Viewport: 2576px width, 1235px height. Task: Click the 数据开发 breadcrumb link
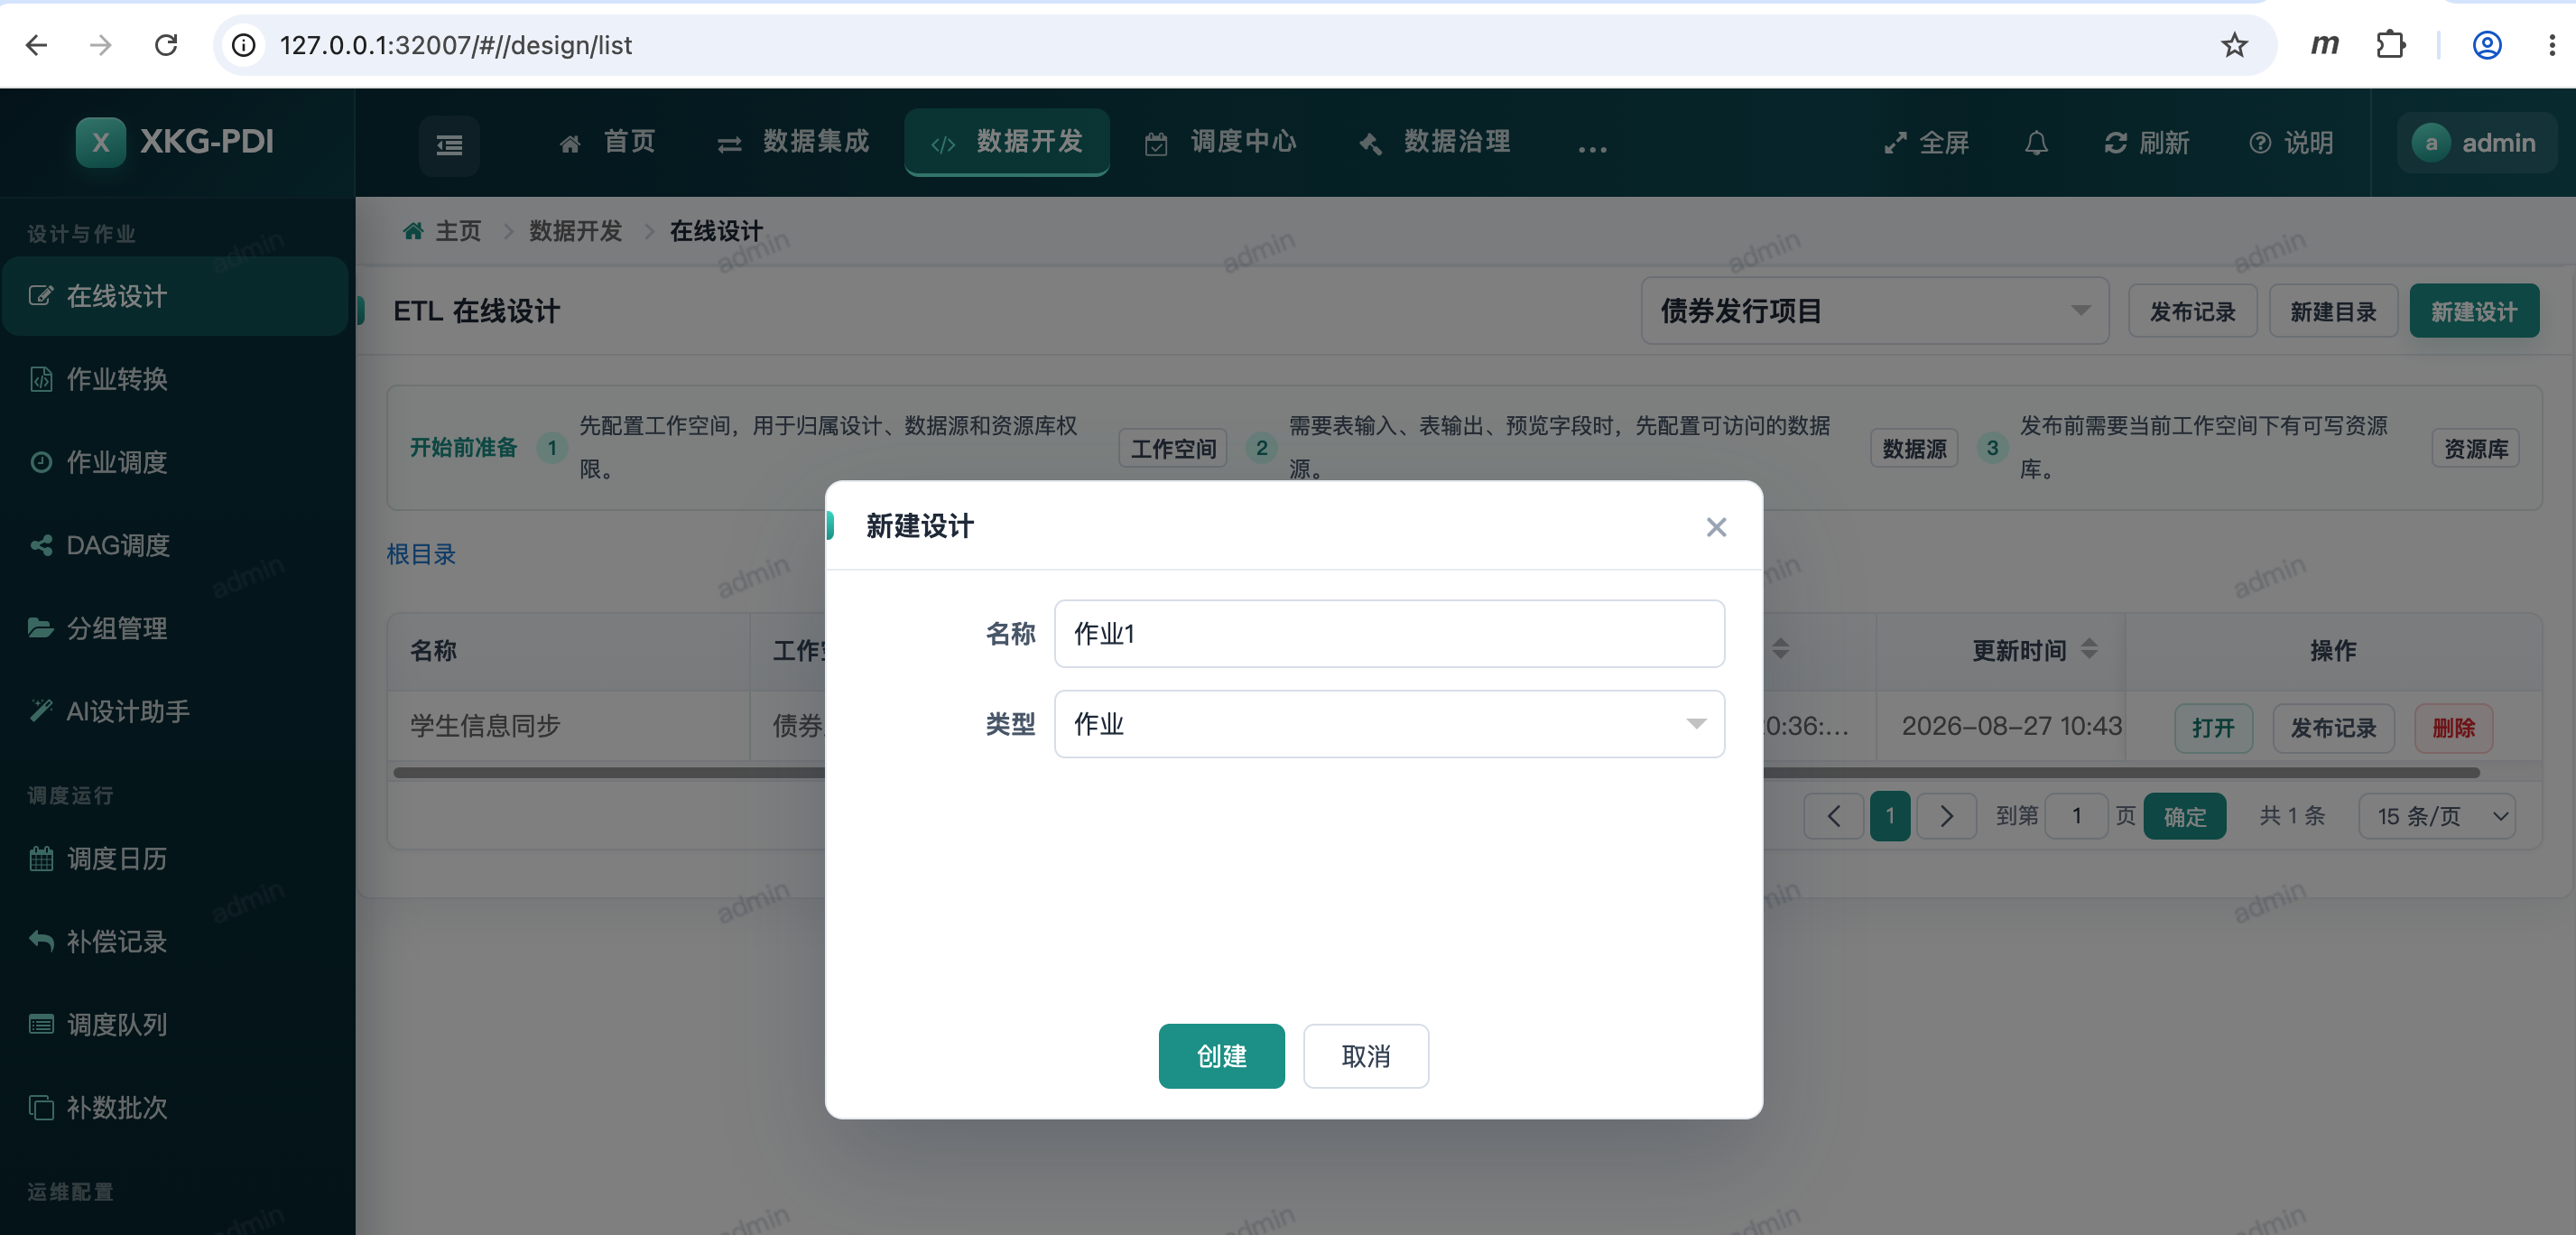[575, 231]
